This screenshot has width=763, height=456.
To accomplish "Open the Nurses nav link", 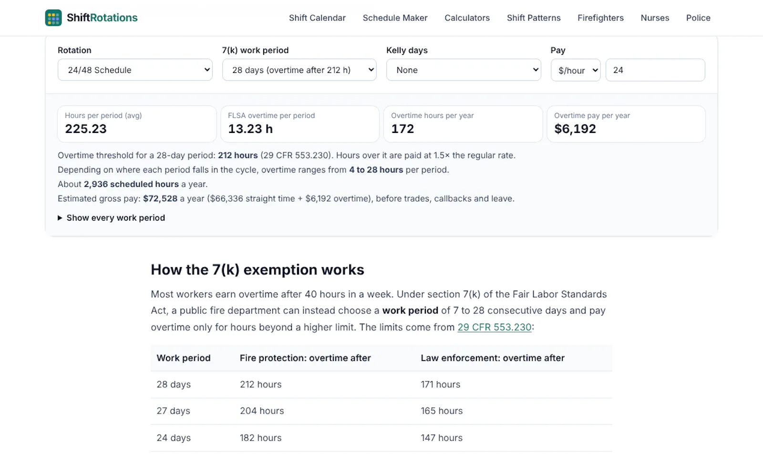I will 655,18.
